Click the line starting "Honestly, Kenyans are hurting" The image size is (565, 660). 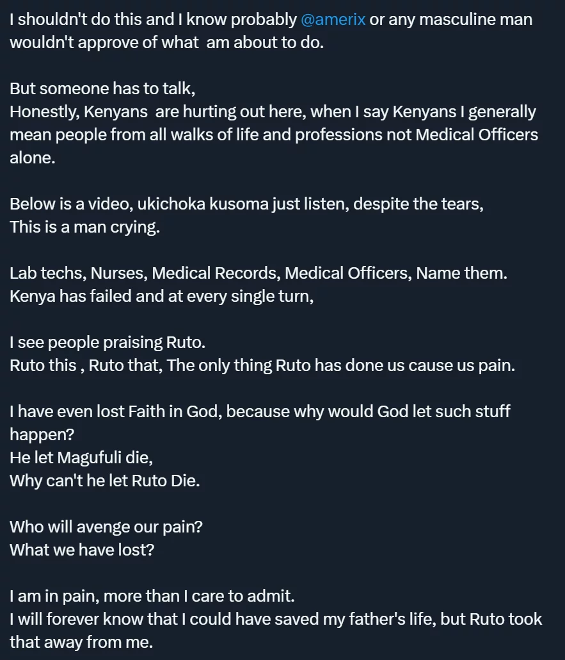tap(273, 111)
